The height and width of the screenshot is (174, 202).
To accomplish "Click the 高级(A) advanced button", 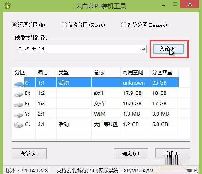I will click(x=29, y=154).
